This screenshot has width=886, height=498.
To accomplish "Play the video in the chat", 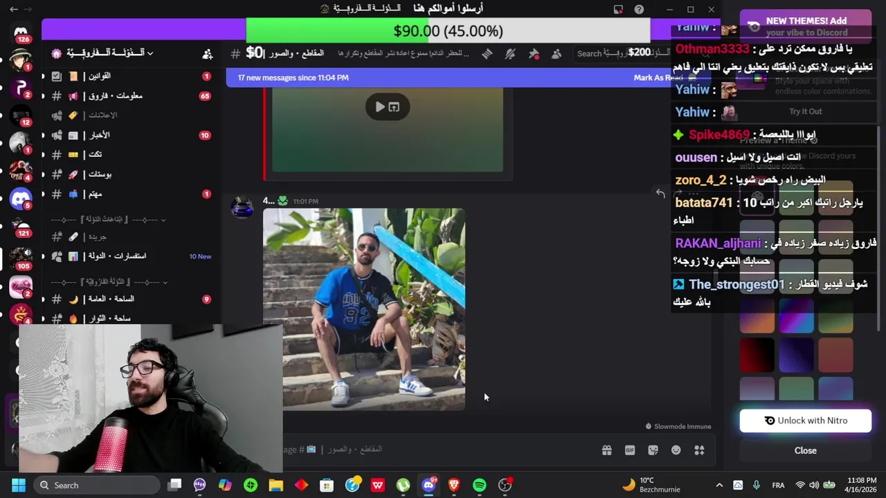I will click(x=379, y=107).
